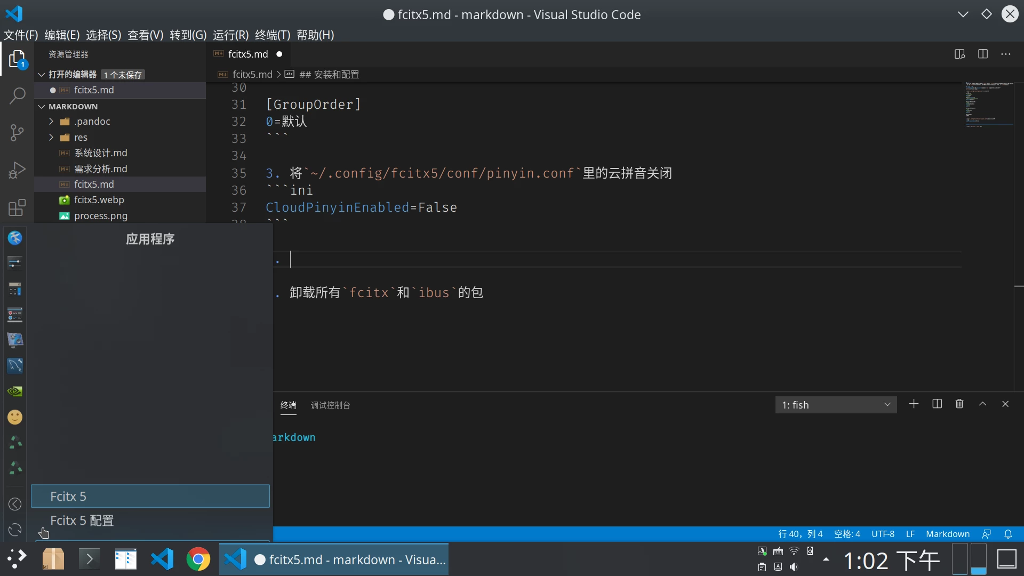Expand the res folder
The height and width of the screenshot is (576, 1024).
[x=51, y=137]
